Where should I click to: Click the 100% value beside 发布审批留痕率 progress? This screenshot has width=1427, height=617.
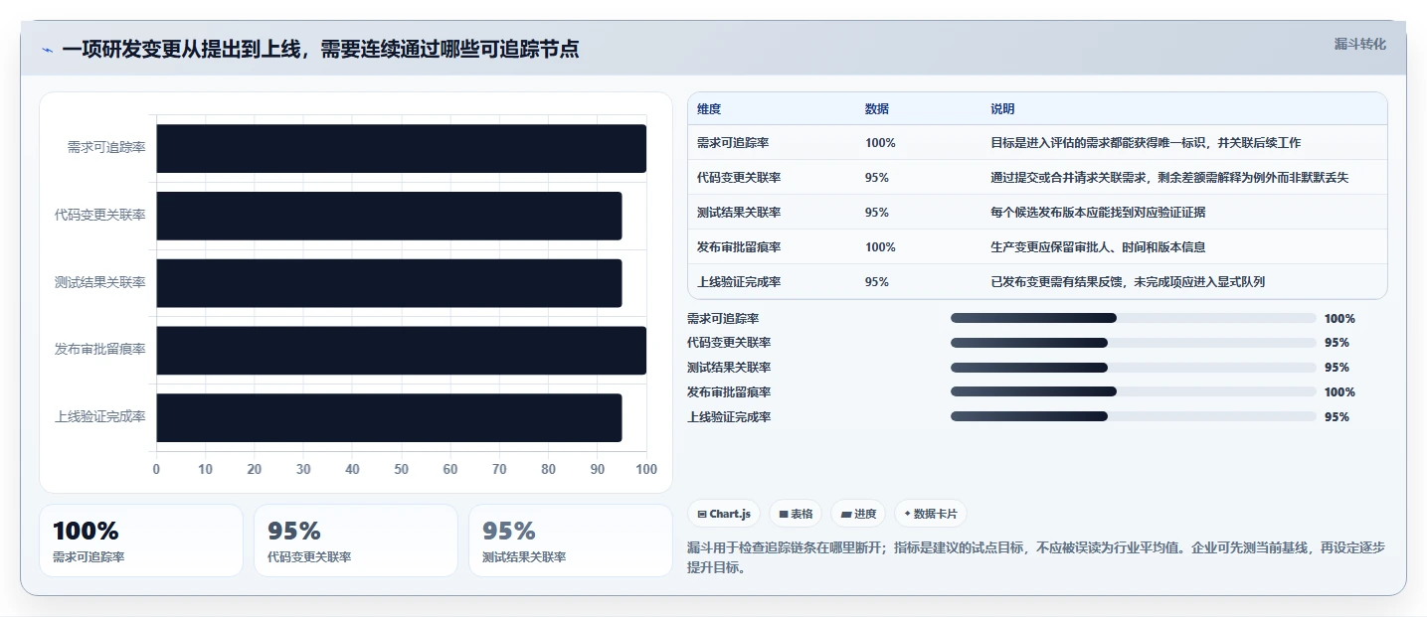[1339, 392]
